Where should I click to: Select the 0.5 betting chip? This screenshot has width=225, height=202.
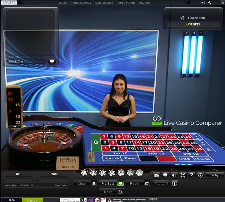[x=93, y=172]
